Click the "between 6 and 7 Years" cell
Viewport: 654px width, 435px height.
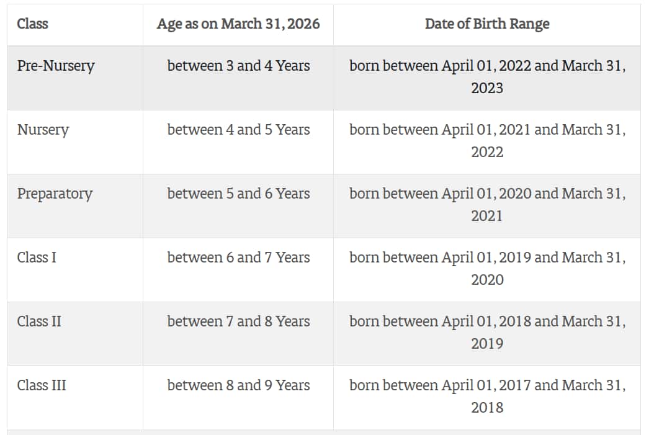pos(238,258)
